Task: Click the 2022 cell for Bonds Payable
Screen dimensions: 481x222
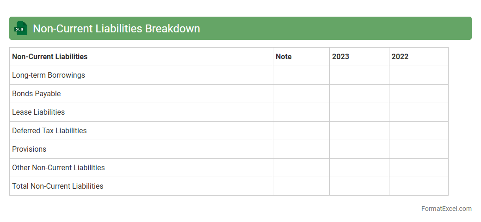Action: pos(418,94)
